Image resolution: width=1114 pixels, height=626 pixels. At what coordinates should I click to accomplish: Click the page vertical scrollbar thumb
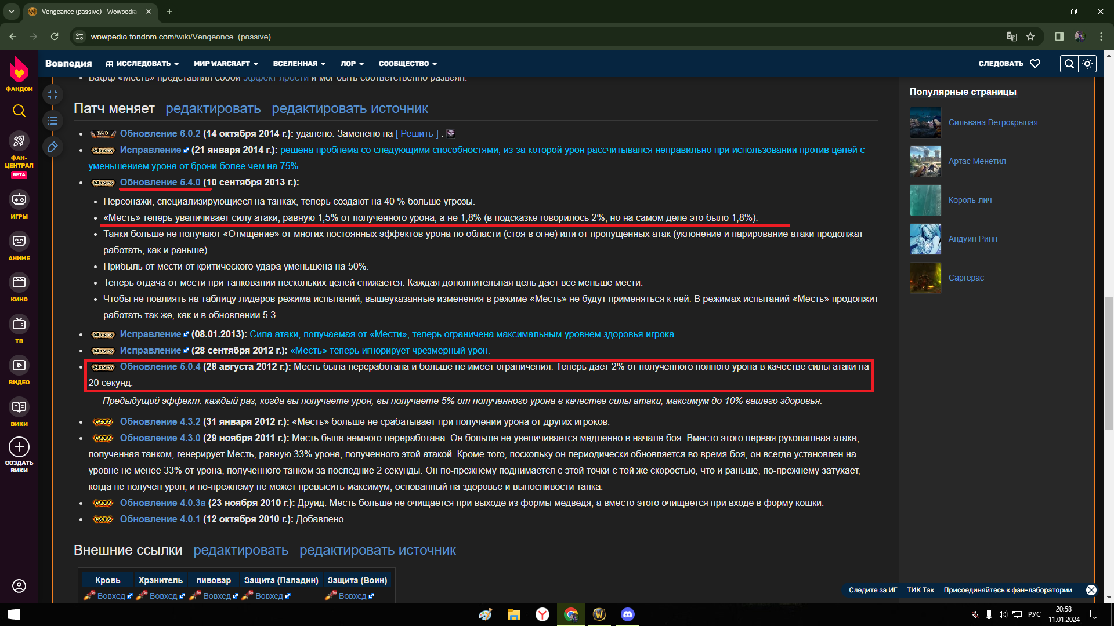pos(1109,362)
